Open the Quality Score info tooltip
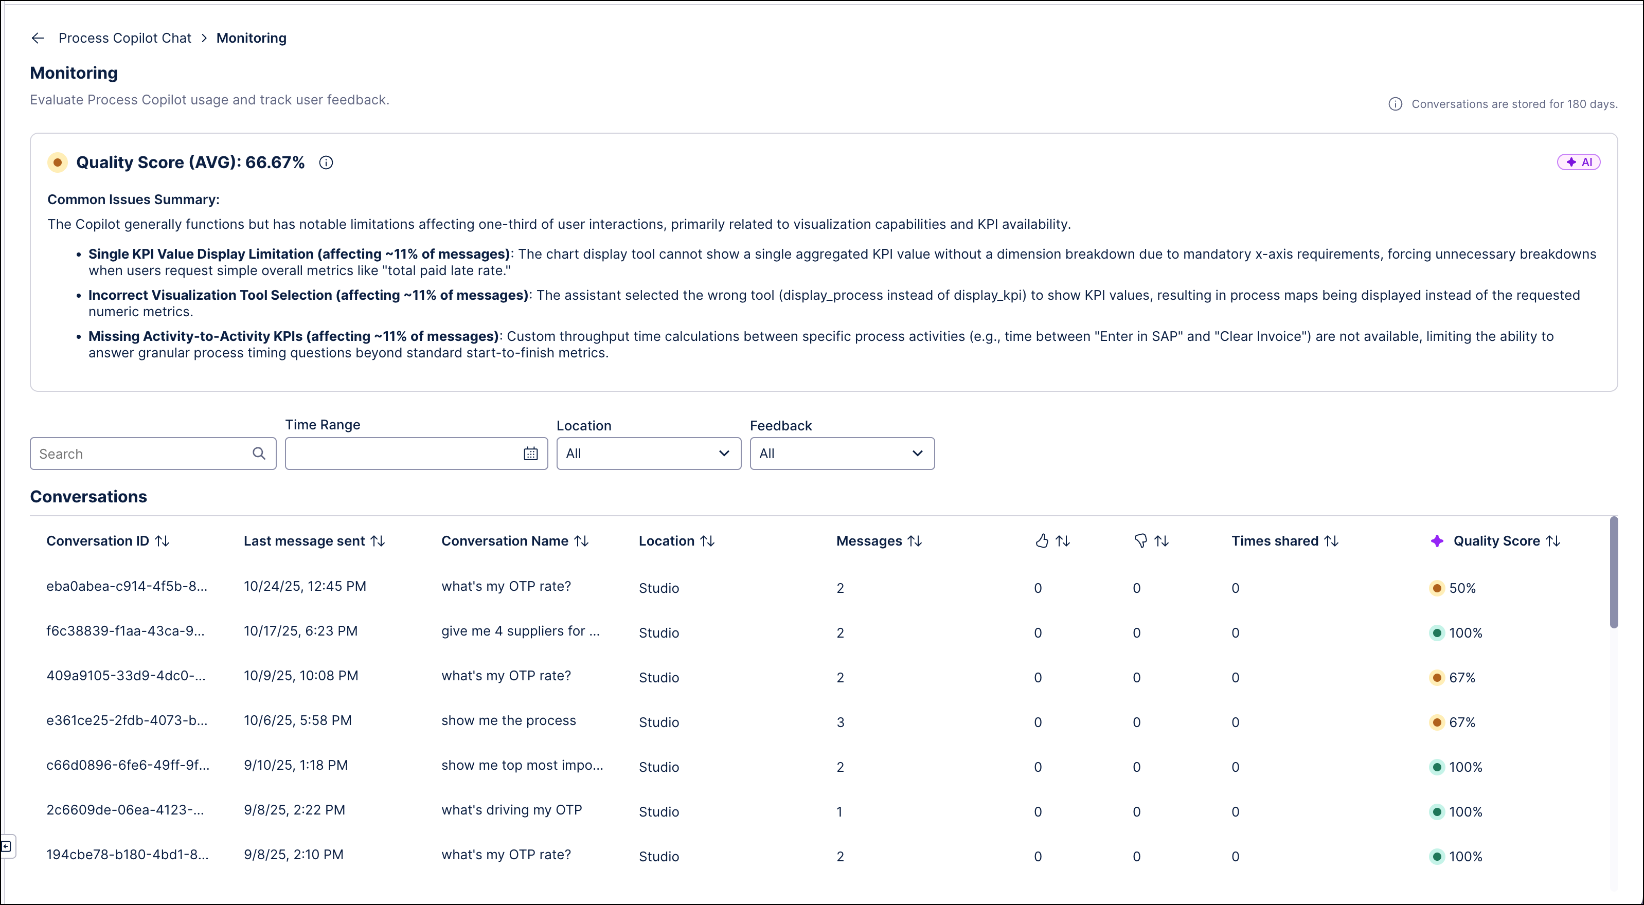The width and height of the screenshot is (1644, 905). (x=326, y=162)
